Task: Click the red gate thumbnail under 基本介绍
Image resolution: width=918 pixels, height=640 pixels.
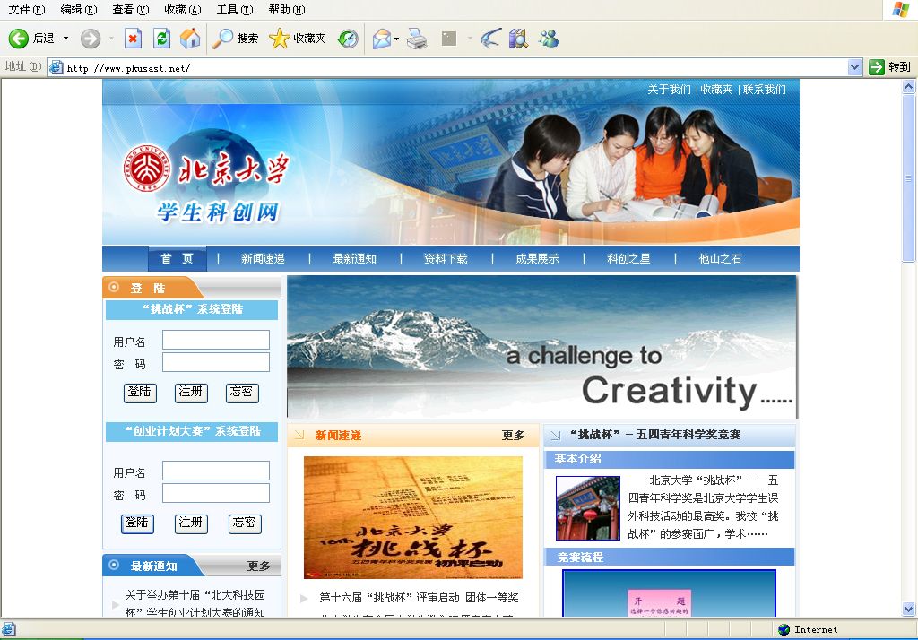Action: point(588,508)
